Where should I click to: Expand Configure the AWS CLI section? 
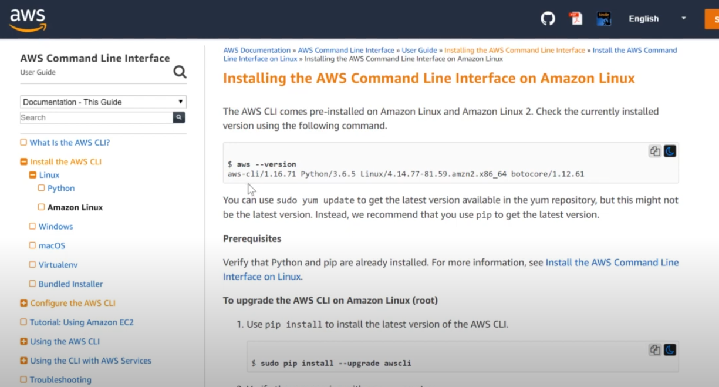(23, 303)
